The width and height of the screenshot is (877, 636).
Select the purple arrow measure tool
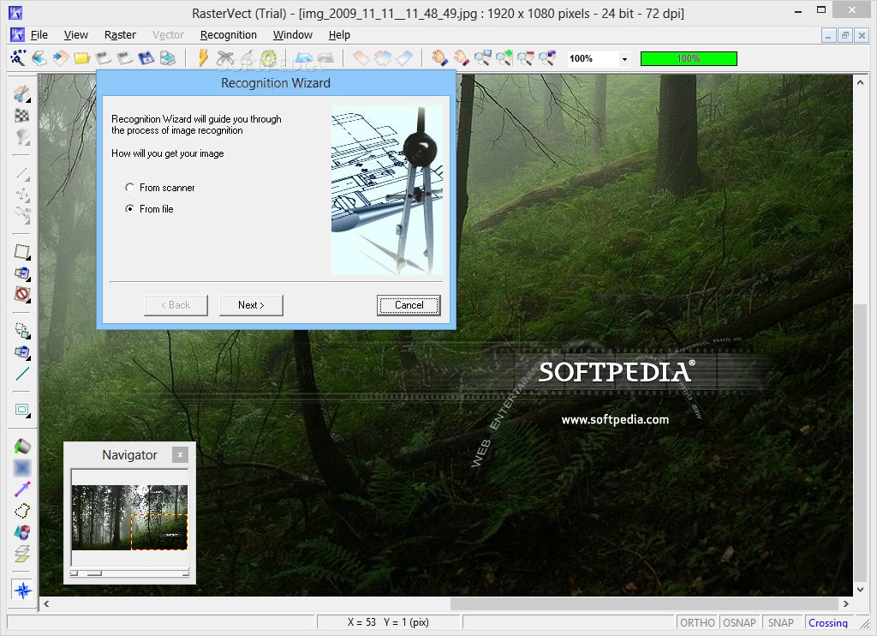[21, 489]
